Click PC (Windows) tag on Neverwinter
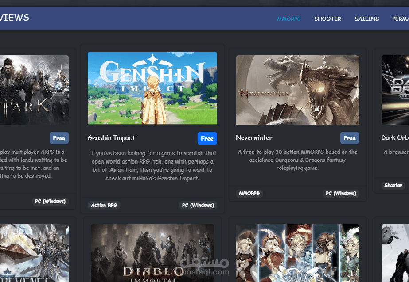Screen dimensions: 409x282 tap(341, 193)
